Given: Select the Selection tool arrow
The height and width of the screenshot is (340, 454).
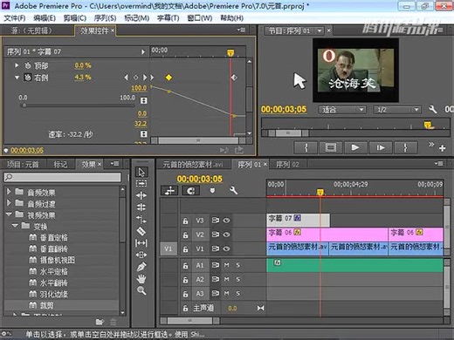Looking at the screenshot, I should coord(141,172).
